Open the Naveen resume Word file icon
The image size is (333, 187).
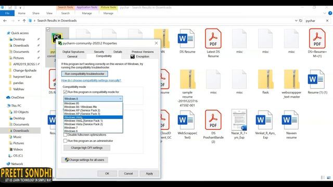pos(290,120)
